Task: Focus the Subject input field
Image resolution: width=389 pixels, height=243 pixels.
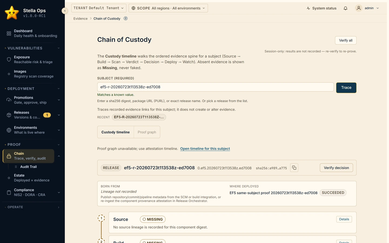Action: (216, 87)
